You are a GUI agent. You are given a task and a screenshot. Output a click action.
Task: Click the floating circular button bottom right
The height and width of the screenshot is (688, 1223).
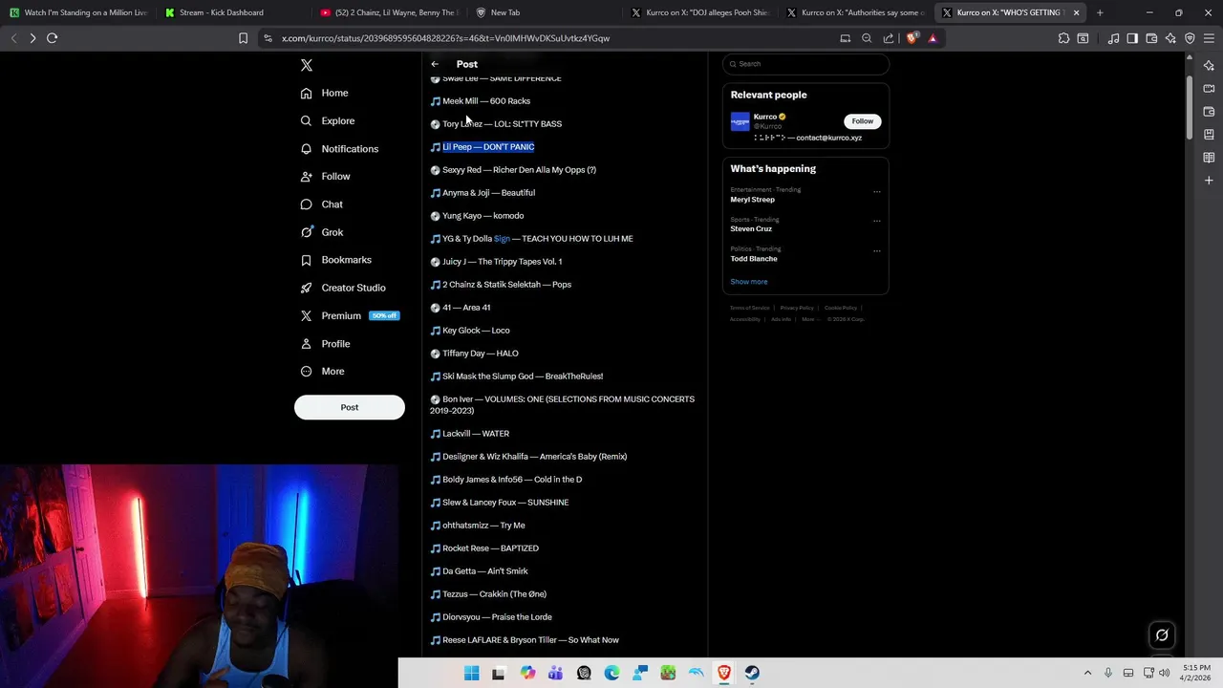coord(1162,634)
